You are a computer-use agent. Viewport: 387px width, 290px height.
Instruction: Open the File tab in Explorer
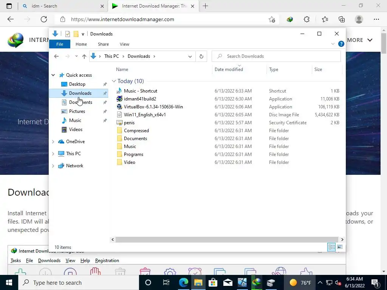[60, 44]
